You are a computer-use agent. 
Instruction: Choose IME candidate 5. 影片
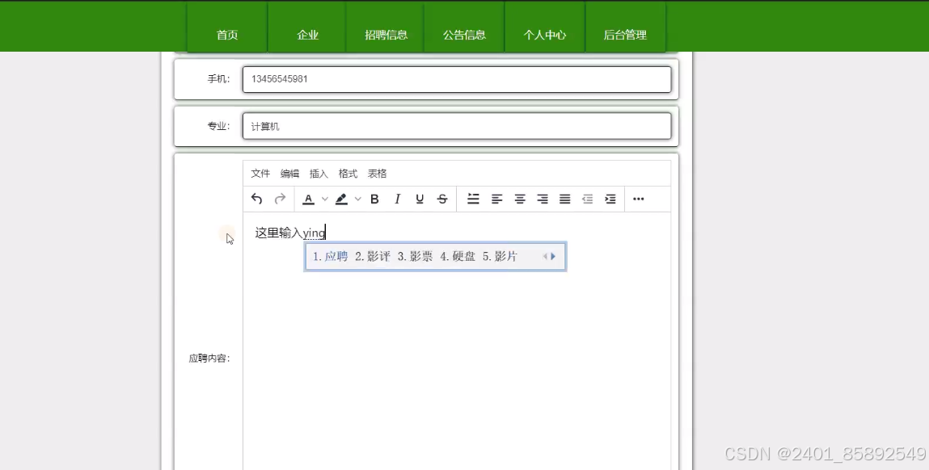pos(500,256)
